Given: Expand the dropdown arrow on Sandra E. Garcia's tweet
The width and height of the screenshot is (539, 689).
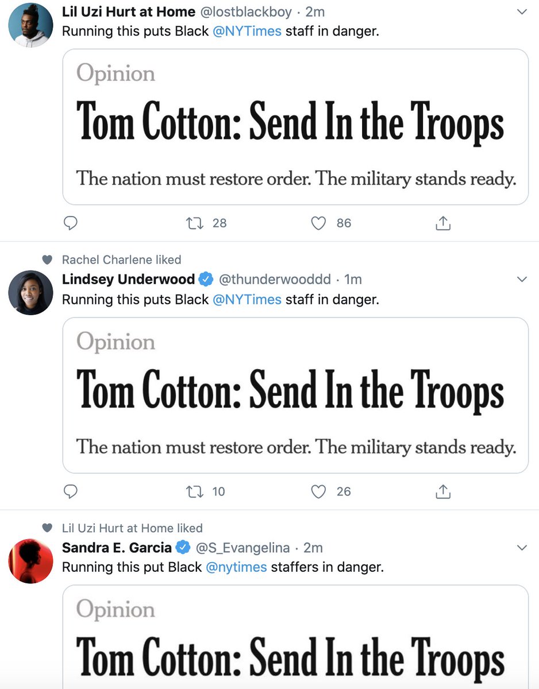Looking at the screenshot, I should click(522, 548).
